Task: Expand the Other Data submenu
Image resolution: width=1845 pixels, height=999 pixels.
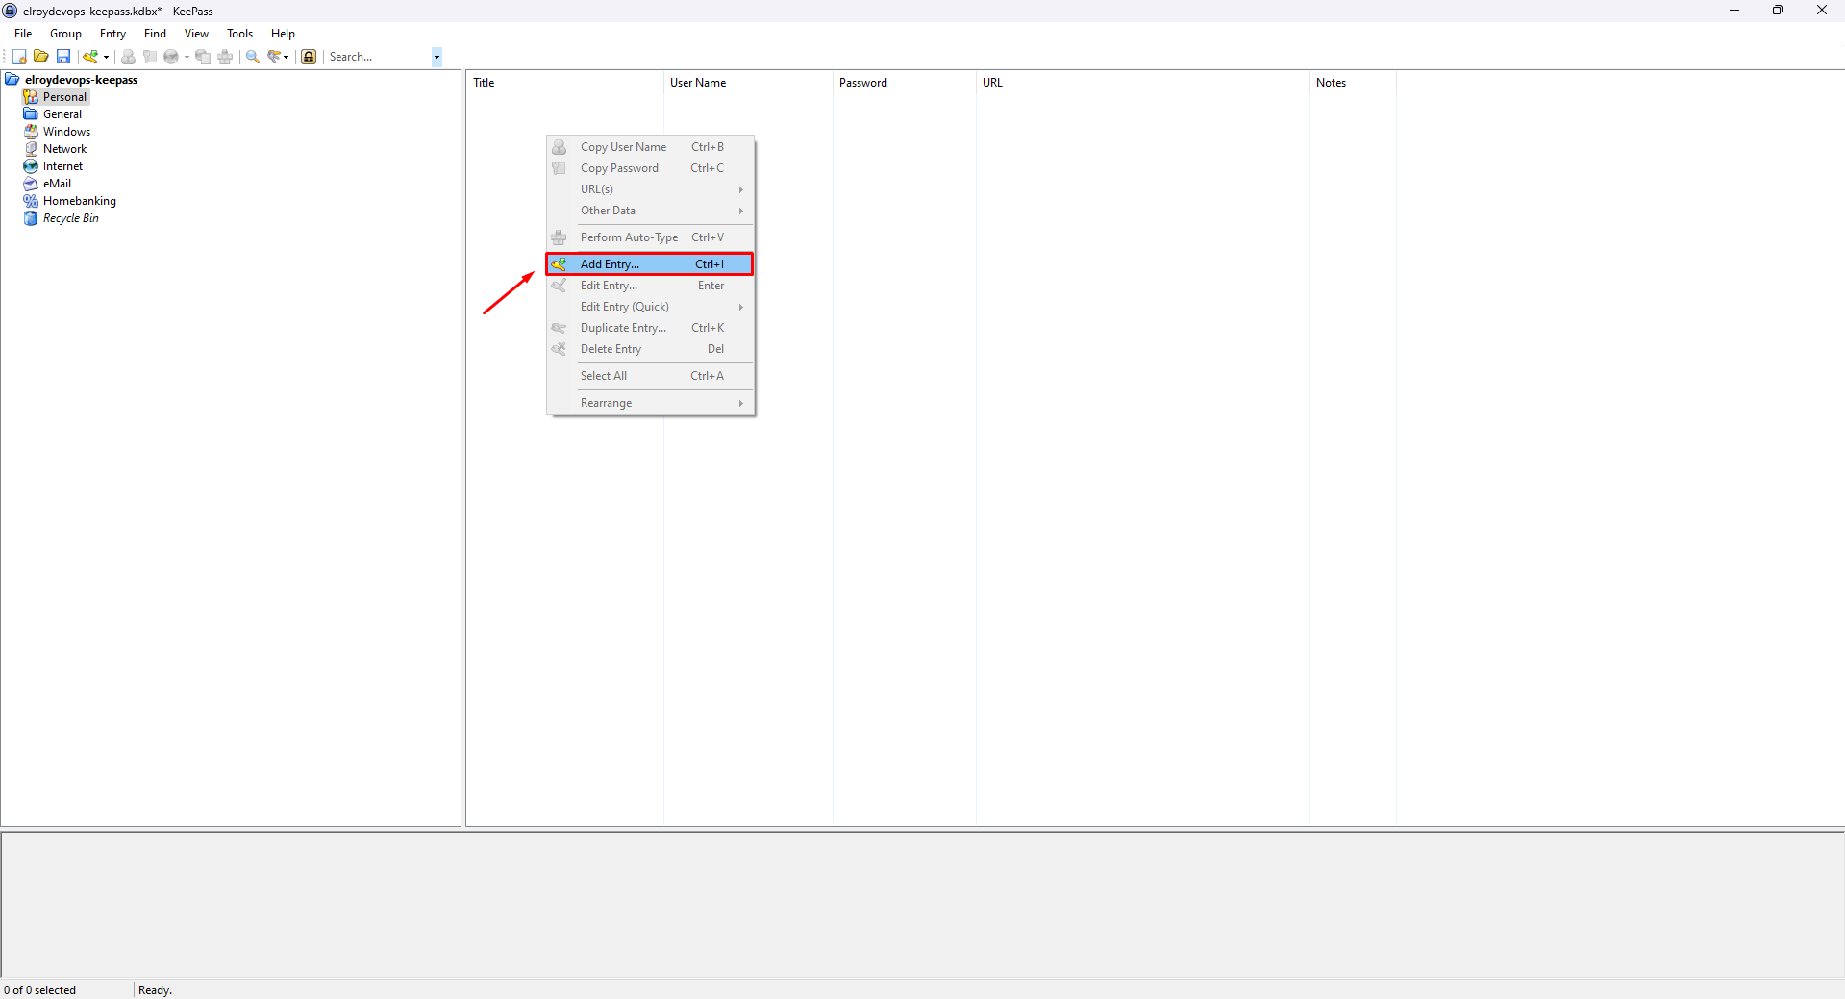Action: click(650, 211)
